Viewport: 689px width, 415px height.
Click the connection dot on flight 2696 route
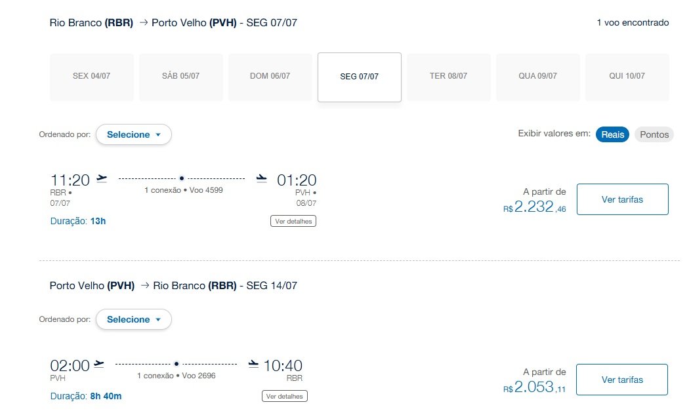point(177,364)
